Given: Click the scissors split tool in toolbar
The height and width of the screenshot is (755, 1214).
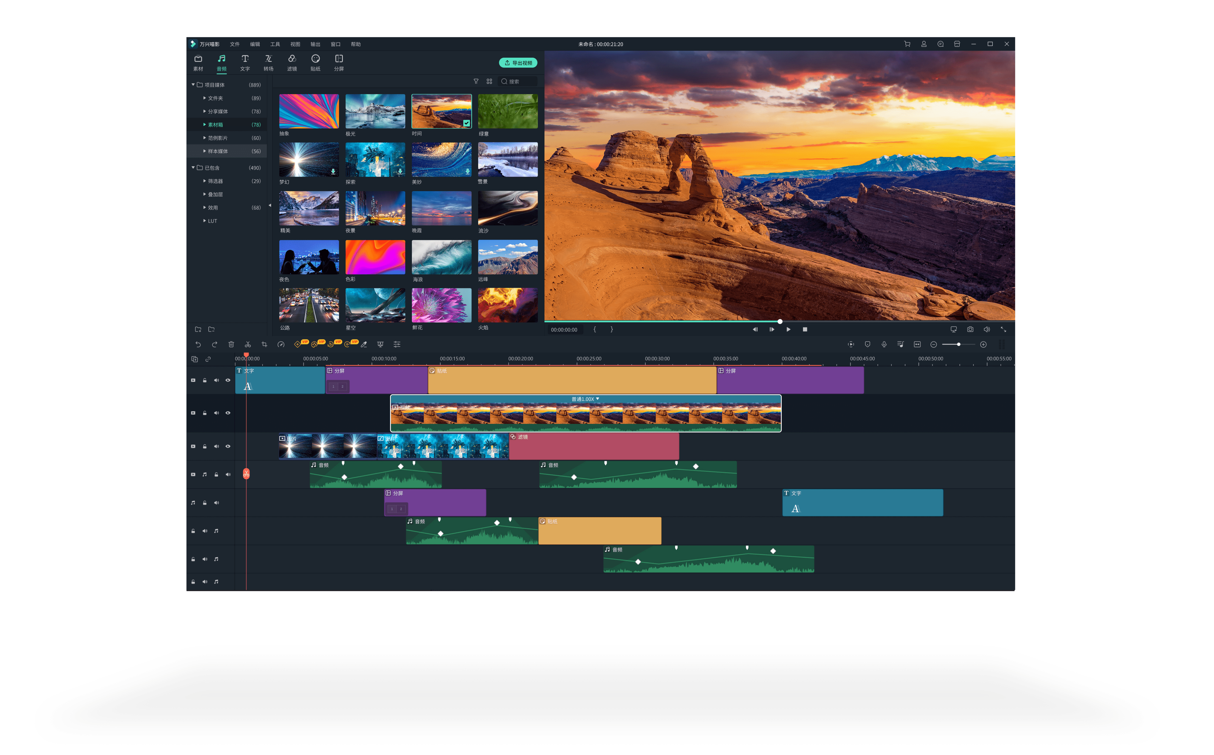Looking at the screenshot, I should (x=248, y=345).
